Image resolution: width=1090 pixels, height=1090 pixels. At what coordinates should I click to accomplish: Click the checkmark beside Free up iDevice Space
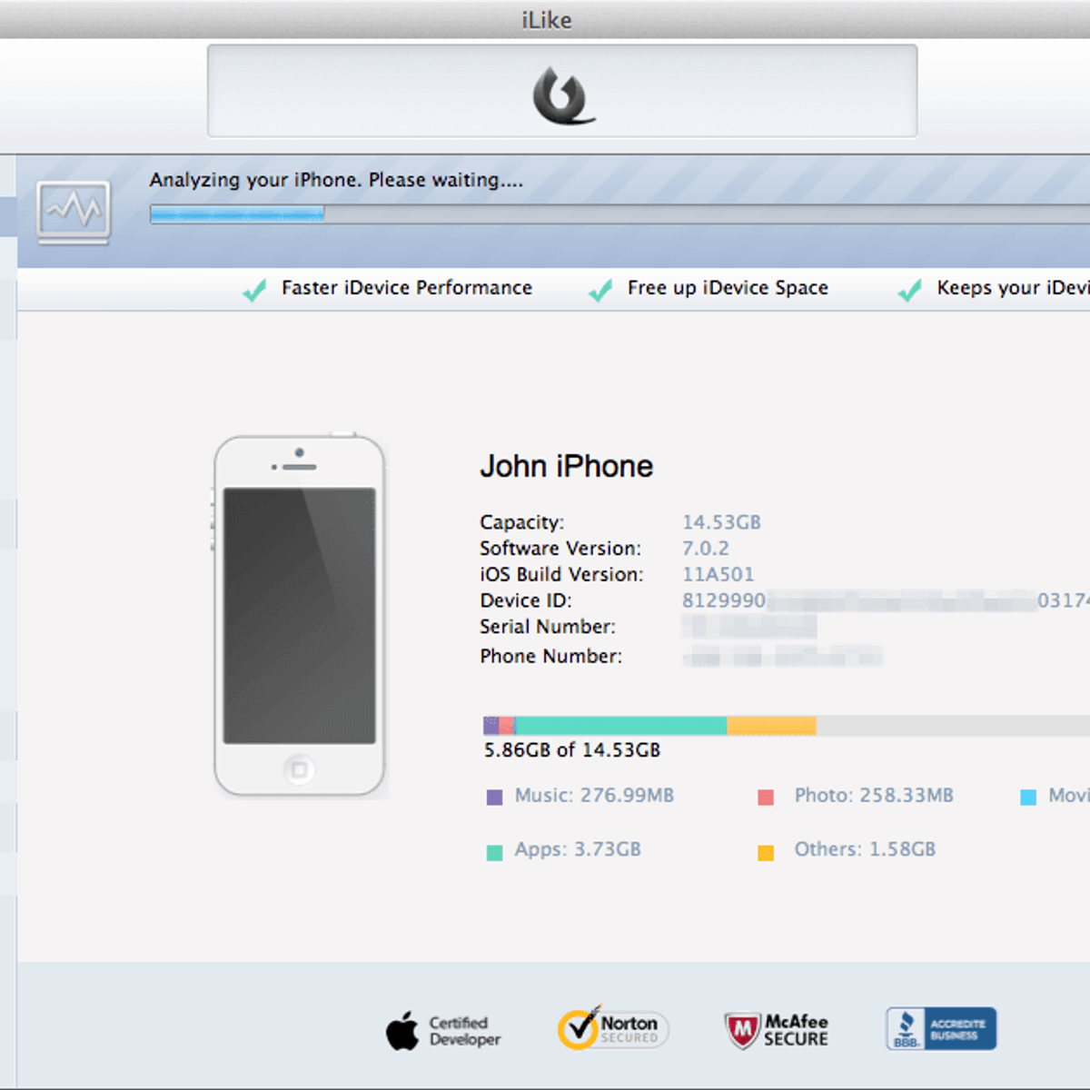pyautogui.click(x=600, y=290)
